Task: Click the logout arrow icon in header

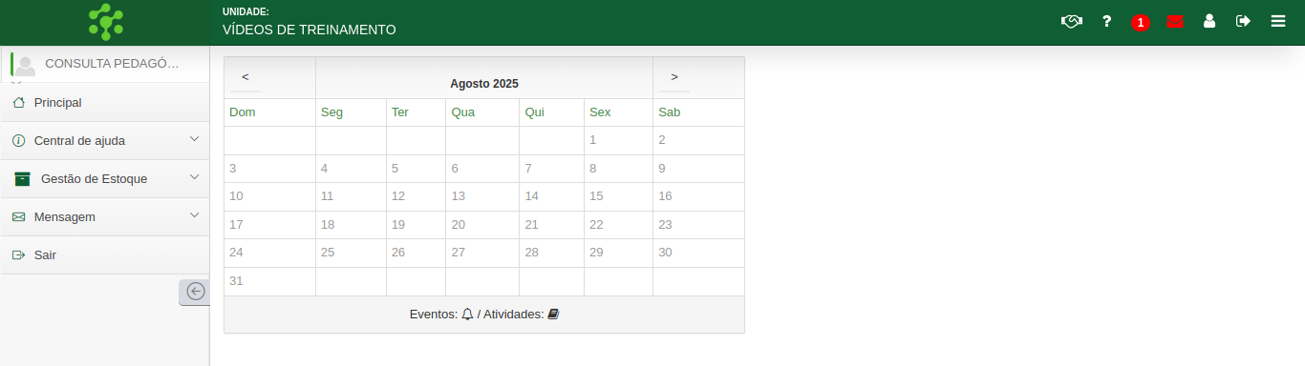Action: click(x=1243, y=21)
